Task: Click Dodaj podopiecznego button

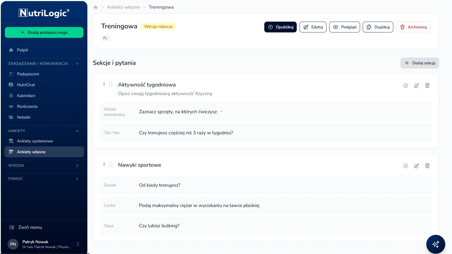Action: tap(44, 32)
